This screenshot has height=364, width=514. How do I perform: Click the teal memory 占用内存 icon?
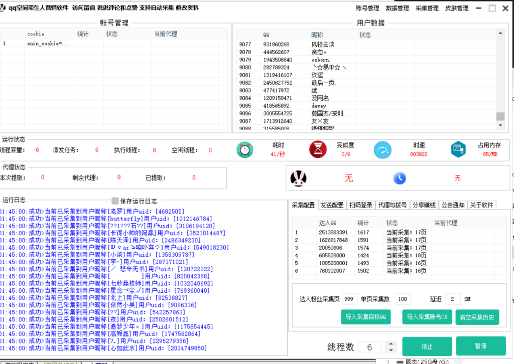click(458, 149)
